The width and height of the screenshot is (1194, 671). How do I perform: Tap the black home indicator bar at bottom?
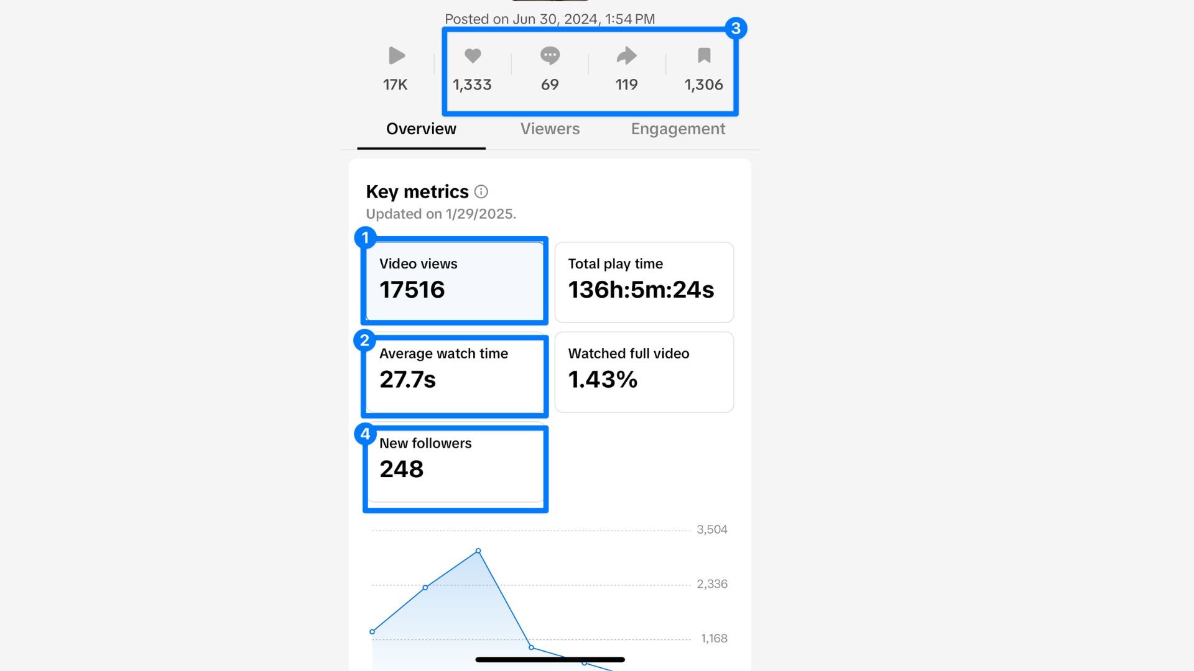point(550,659)
